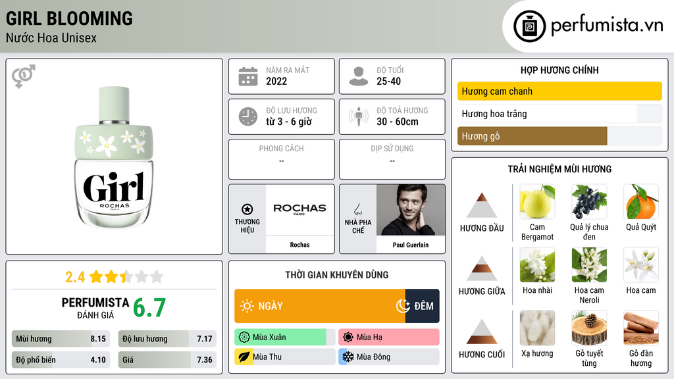This screenshot has height=379, width=674.
Task: Click the GIRL BLOOMING title
Action: pos(69,18)
